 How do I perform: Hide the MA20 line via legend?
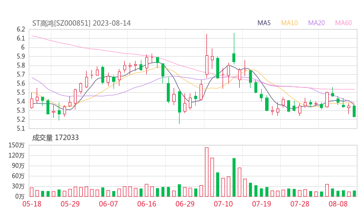coord(317,23)
